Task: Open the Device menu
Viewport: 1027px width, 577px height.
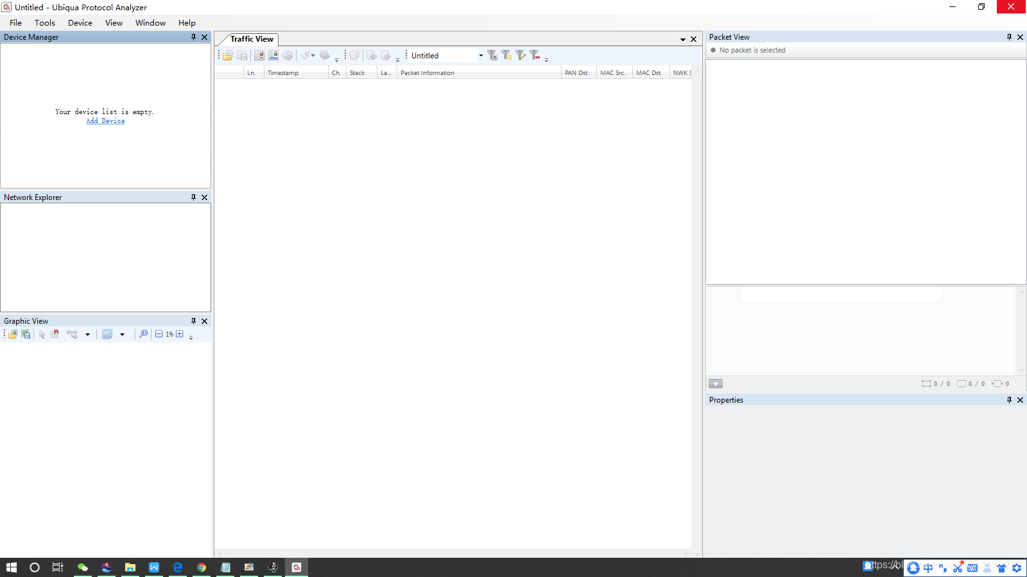Action: 80,23
